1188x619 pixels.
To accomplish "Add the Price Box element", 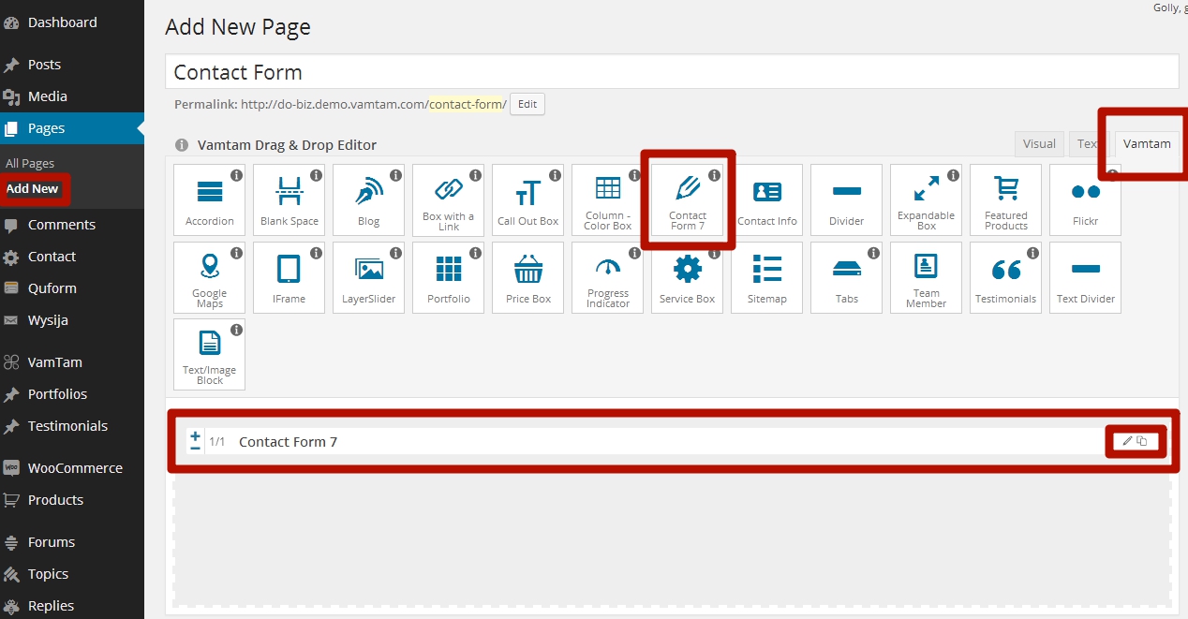I will [527, 277].
